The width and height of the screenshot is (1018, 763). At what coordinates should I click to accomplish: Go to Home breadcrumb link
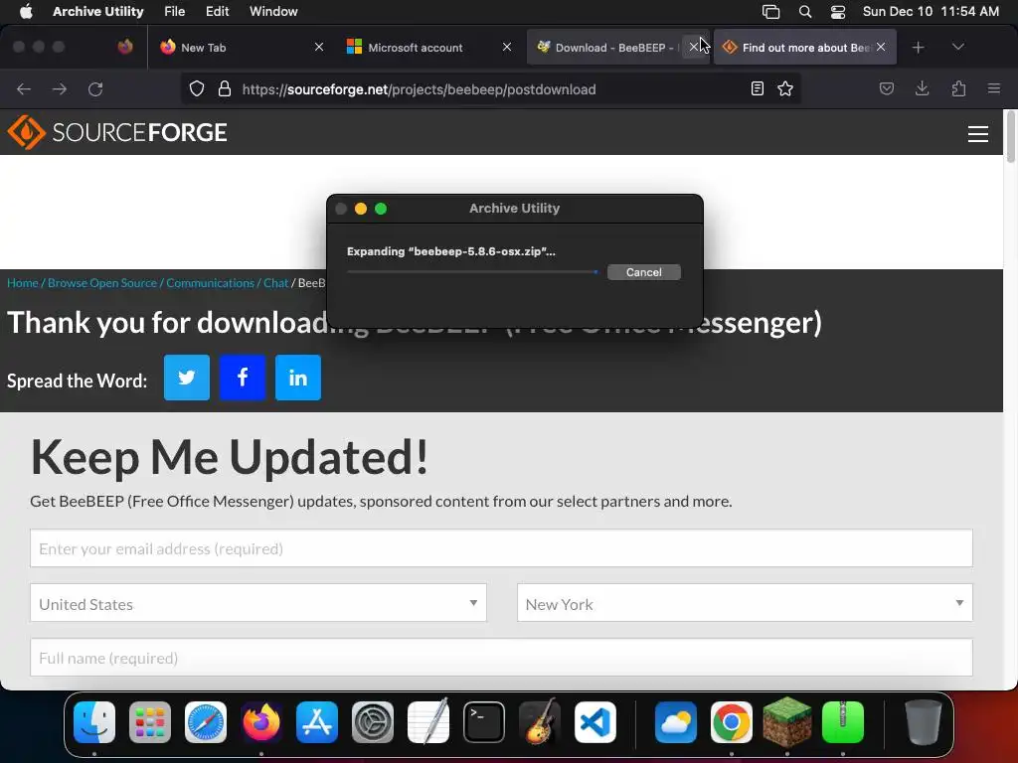tap(23, 283)
